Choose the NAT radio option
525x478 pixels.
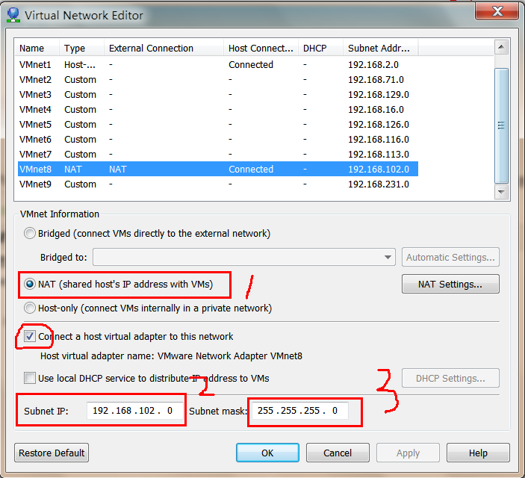(x=31, y=284)
